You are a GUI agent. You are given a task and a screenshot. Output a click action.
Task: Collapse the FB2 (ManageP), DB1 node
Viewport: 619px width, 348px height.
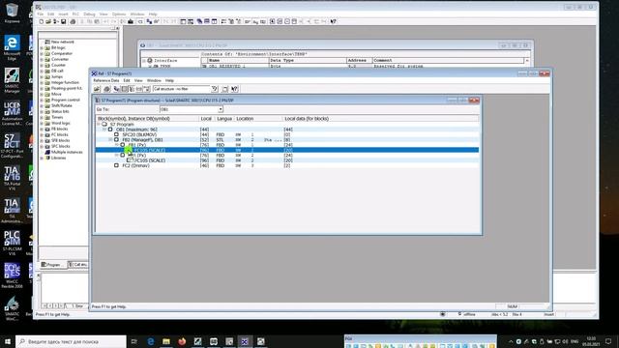pos(110,139)
